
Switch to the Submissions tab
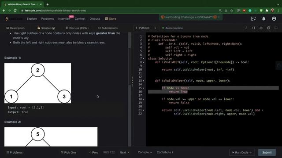tap(108, 28)
